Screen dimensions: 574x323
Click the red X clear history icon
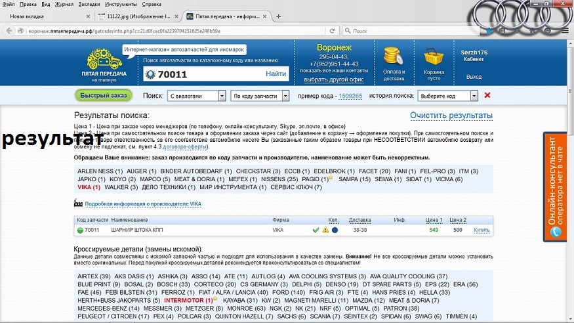tap(487, 95)
